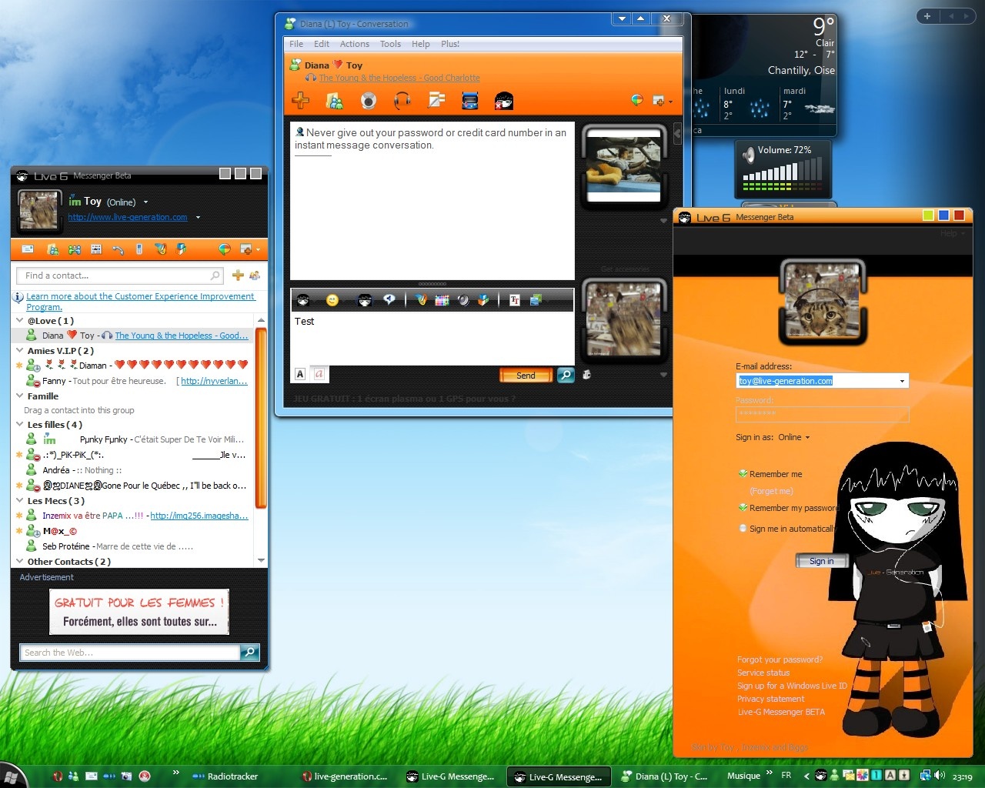Open the Online status dropdown next to Toy

[x=145, y=202]
